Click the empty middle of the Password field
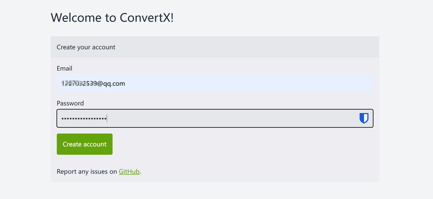Viewport: 433px width, 199px height. click(228, 118)
